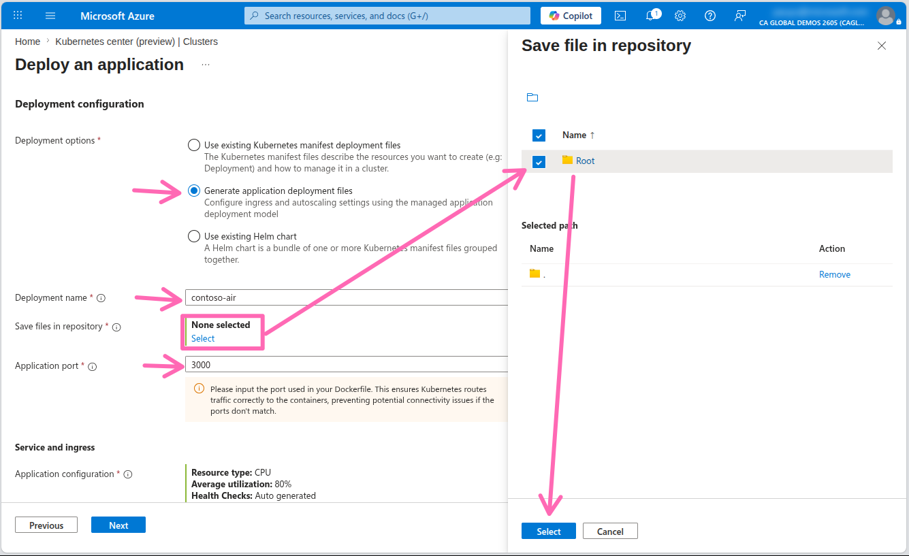Click 'Health Checks: Auto generated' text

pos(253,495)
